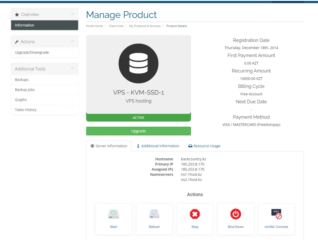
Task: Click the Hostname label
Action: 164,159
